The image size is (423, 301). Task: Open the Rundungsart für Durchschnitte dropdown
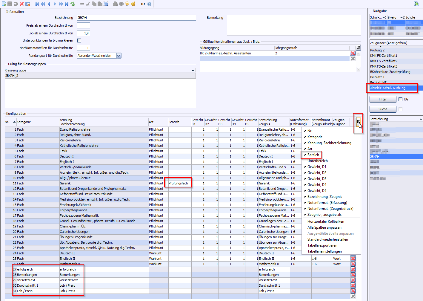119,56
